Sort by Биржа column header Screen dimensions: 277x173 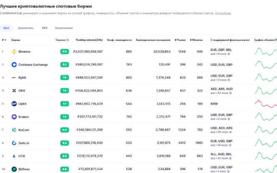[x=16, y=40]
